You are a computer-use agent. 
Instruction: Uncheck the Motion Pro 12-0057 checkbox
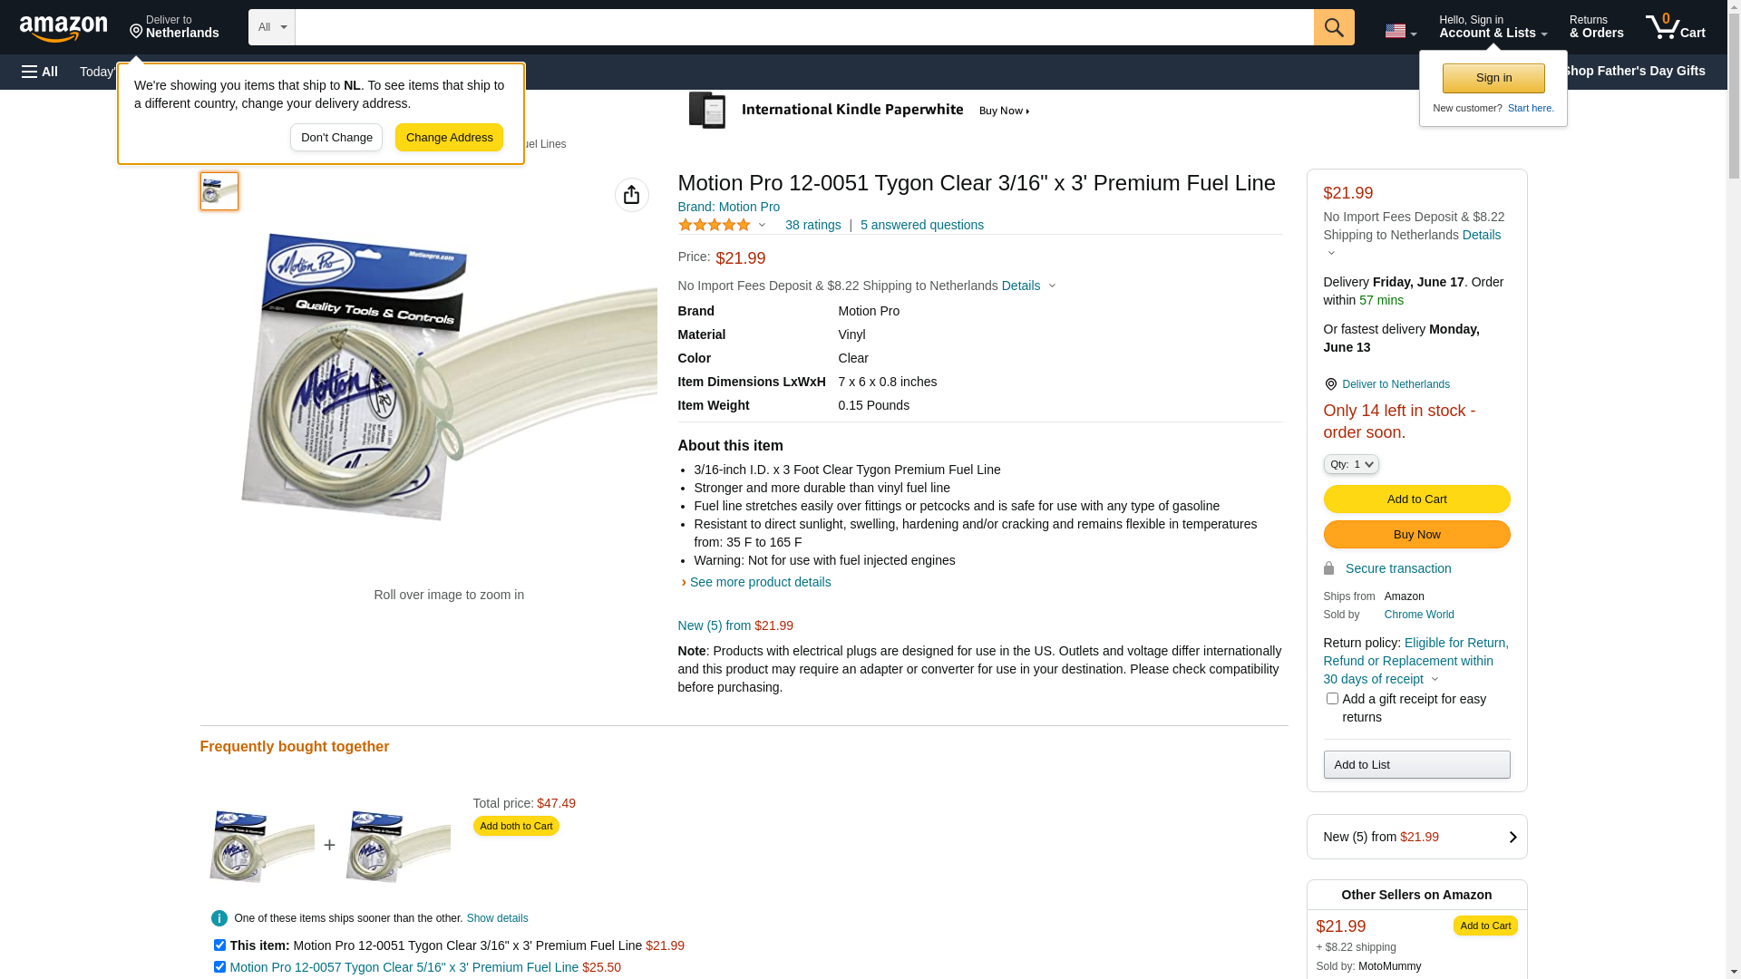219,966
